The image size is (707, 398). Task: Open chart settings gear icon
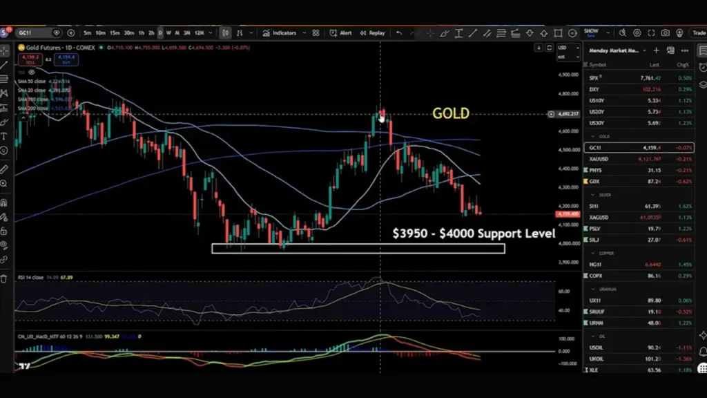[637, 33]
